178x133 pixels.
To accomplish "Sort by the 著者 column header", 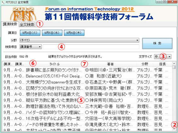I will [111, 64].
